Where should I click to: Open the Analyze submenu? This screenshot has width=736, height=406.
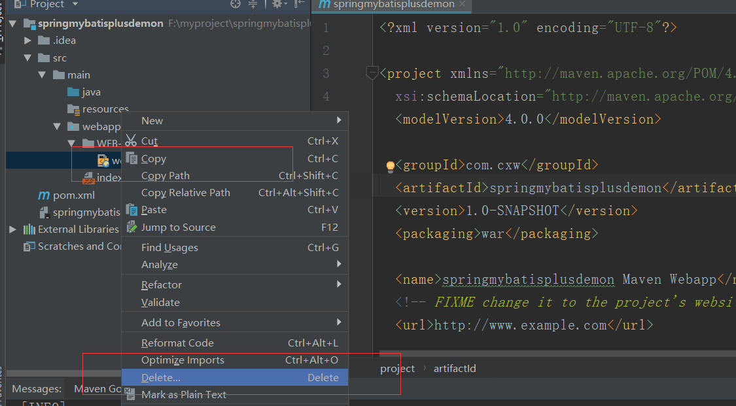[235, 264]
